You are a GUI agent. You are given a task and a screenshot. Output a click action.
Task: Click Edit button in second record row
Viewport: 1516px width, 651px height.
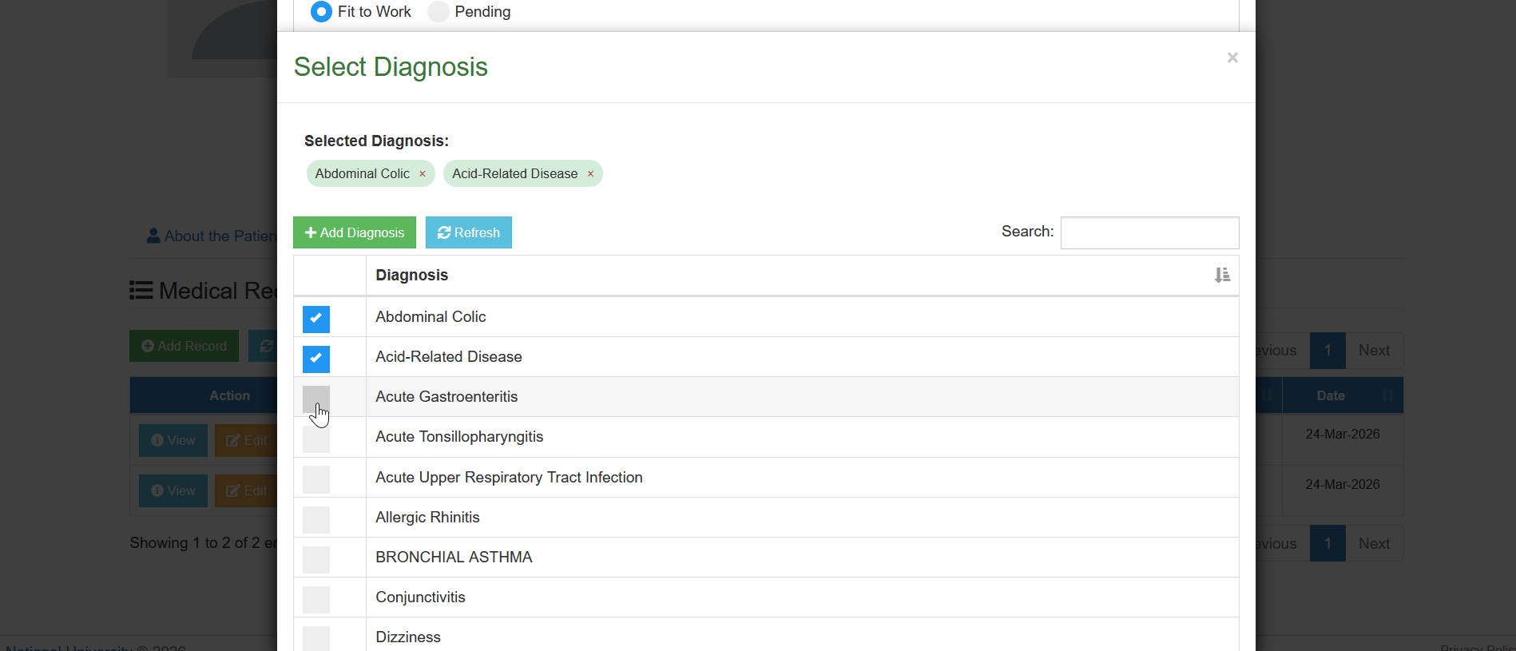coord(246,491)
